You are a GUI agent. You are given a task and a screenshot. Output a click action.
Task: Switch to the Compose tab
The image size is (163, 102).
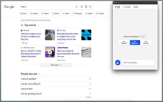point(127,7)
